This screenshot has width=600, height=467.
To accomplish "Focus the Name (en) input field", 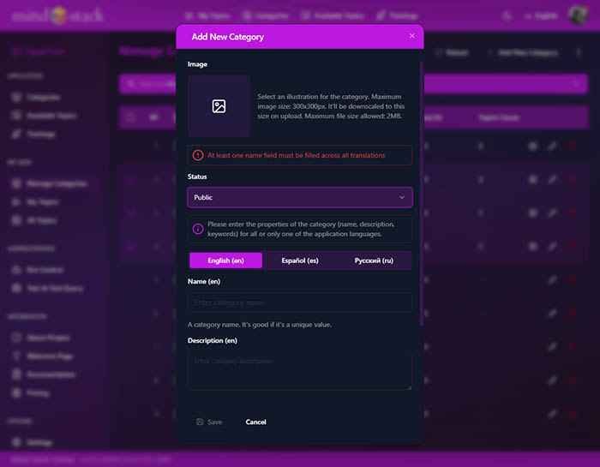I will 300,302.
